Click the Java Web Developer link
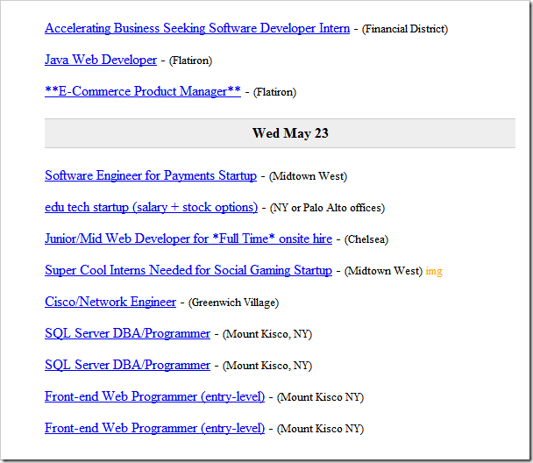The image size is (533, 463). point(101,60)
